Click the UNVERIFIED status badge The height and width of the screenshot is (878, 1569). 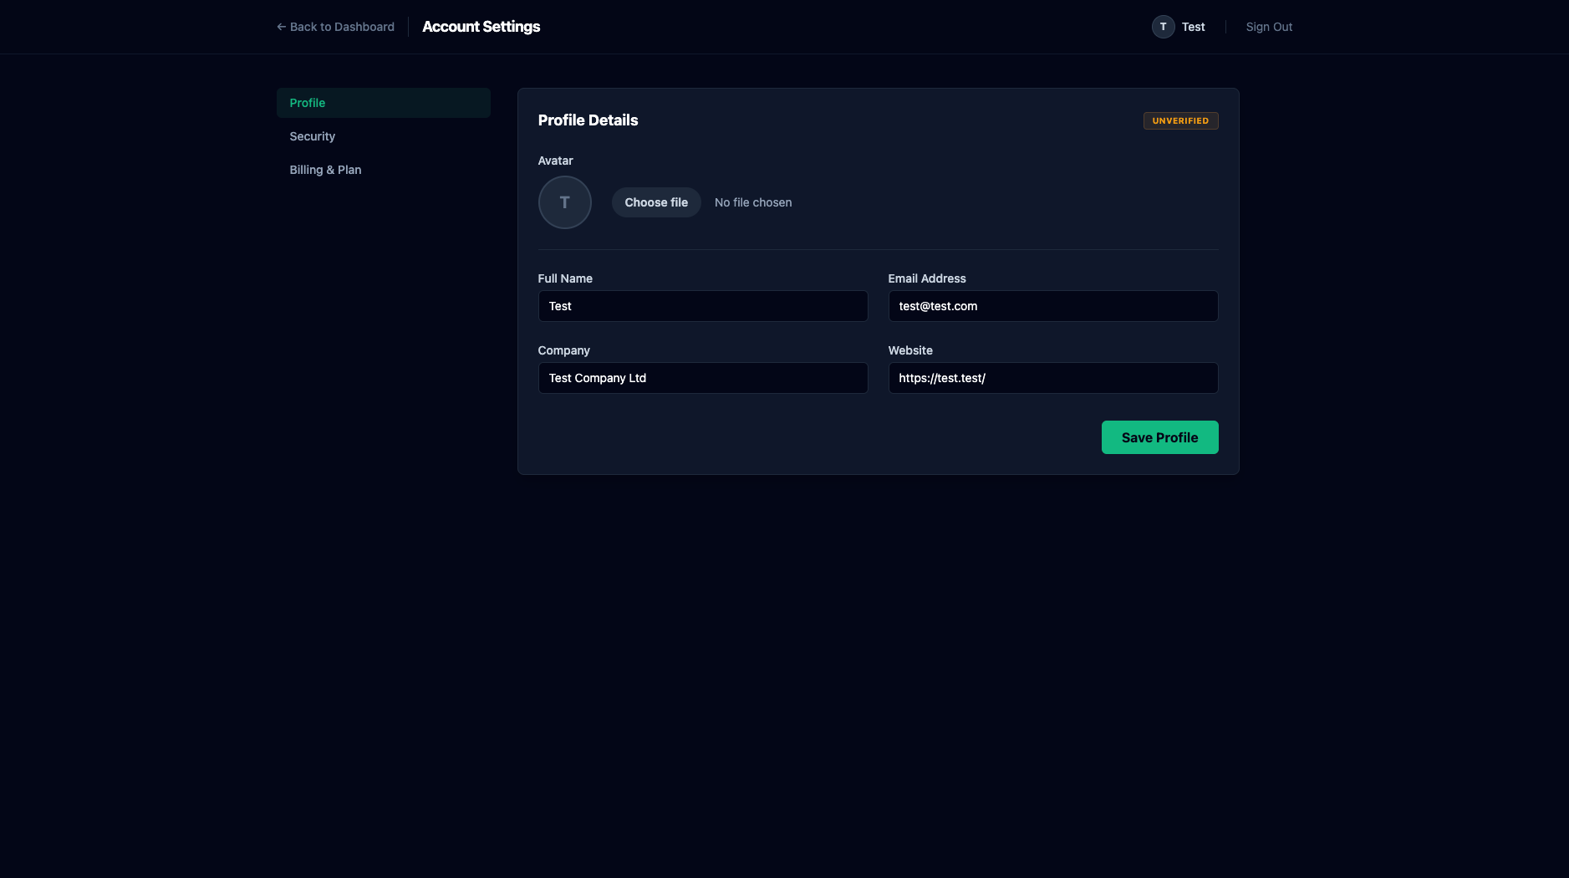pos(1180,120)
